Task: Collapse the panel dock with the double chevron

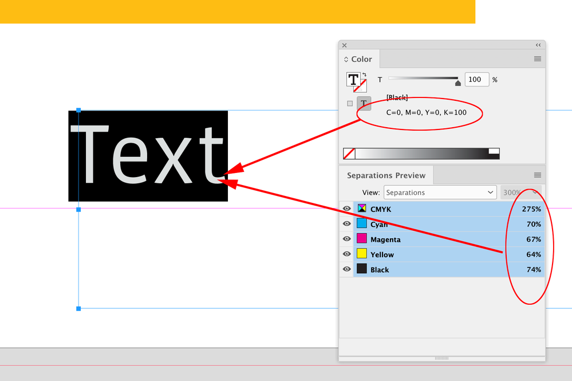Action: click(538, 44)
